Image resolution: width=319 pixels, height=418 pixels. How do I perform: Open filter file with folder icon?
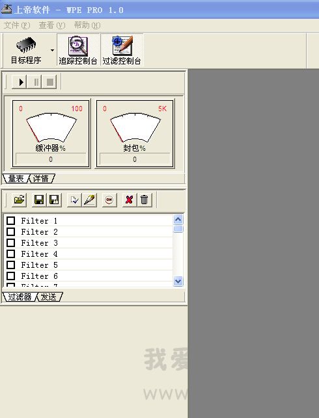20,200
